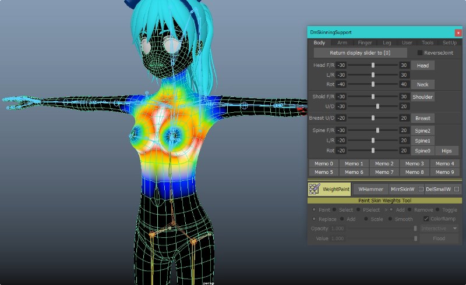Select the Paint radio button
Viewport: 466px width, 285px height.
tap(314, 209)
